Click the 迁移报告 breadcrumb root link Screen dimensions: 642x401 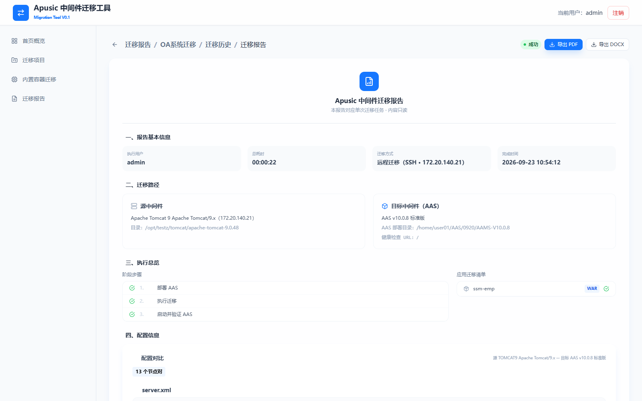click(138, 45)
